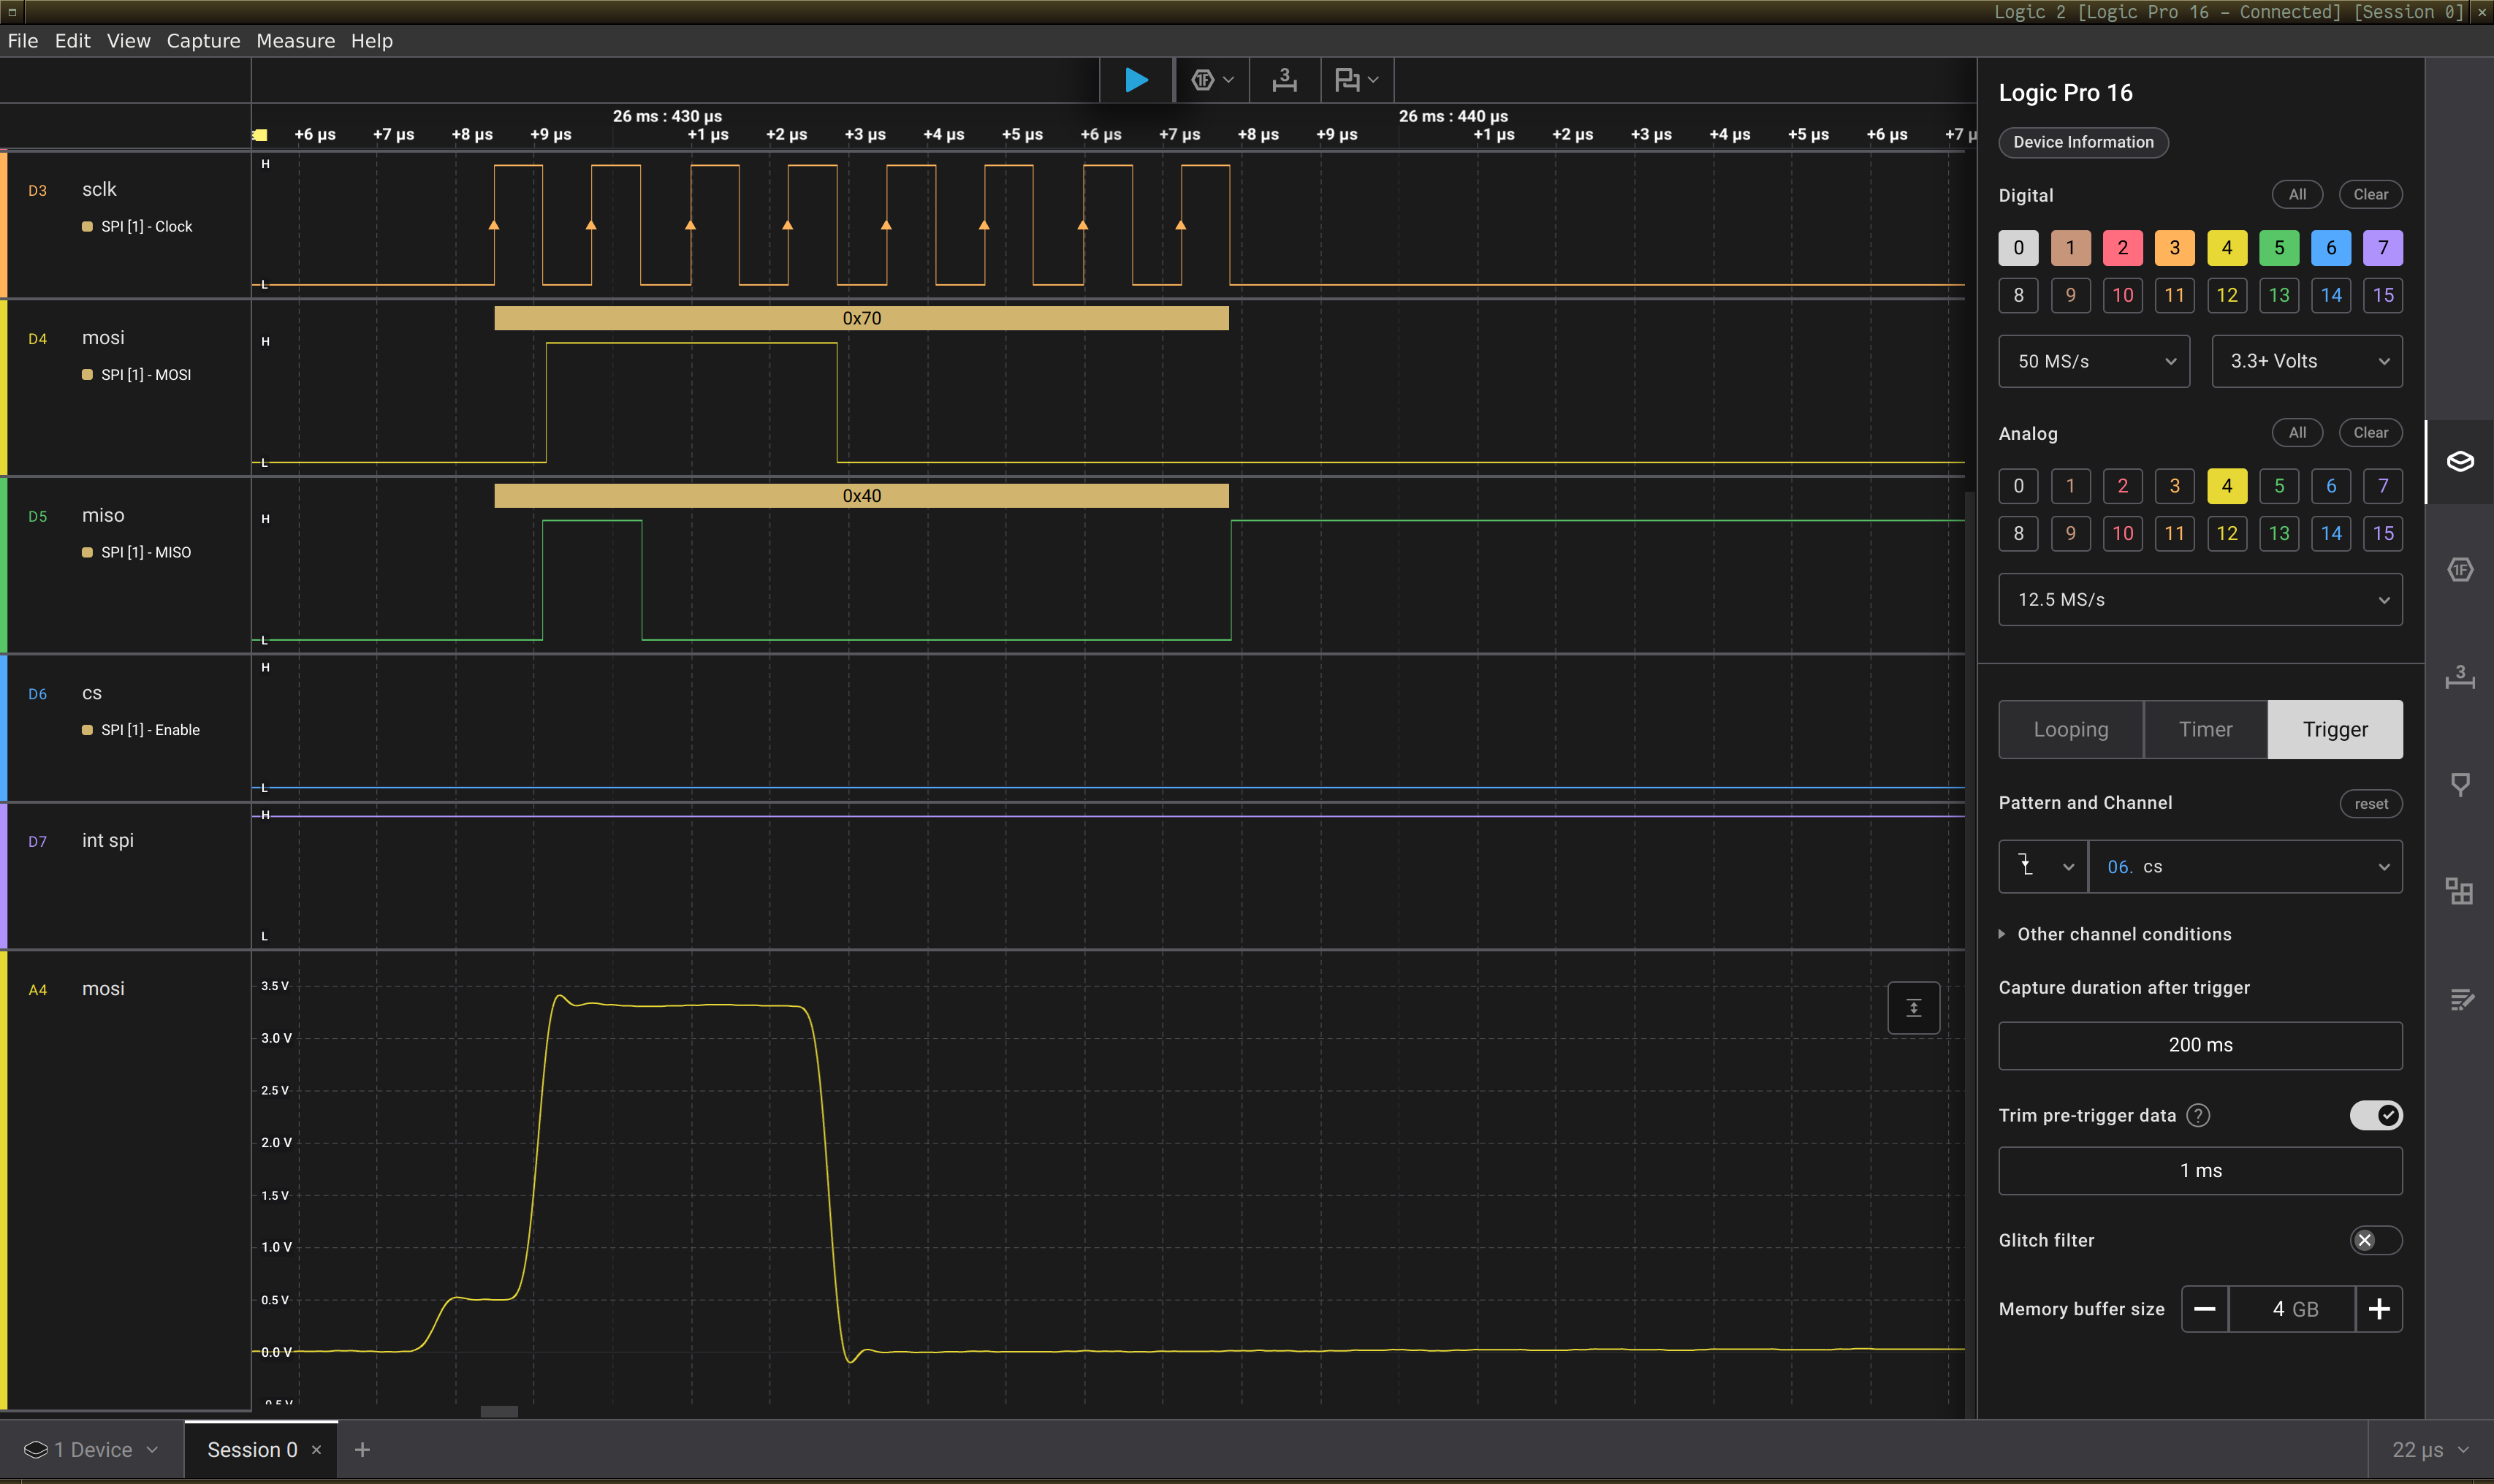The height and width of the screenshot is (1484, 2494).
Task: Click the orange color dot beside SPI [1] - Clock
Action: coord(86,226)
